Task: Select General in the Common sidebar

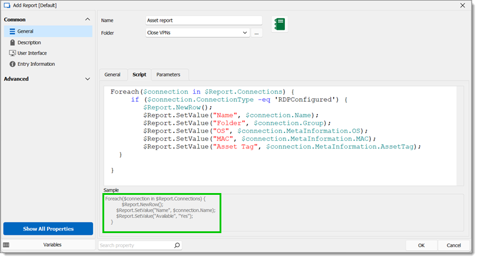Action: point(48,31)
